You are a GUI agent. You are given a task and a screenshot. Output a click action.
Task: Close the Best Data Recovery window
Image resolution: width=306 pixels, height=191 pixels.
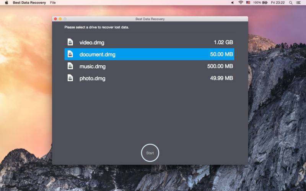pyautogui.click(x=55, y=19)
